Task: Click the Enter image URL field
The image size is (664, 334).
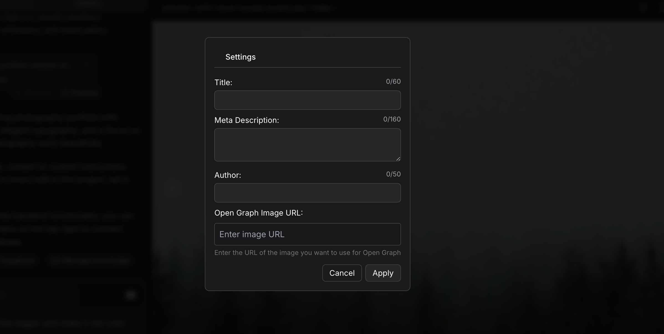Action: point(307,234)
